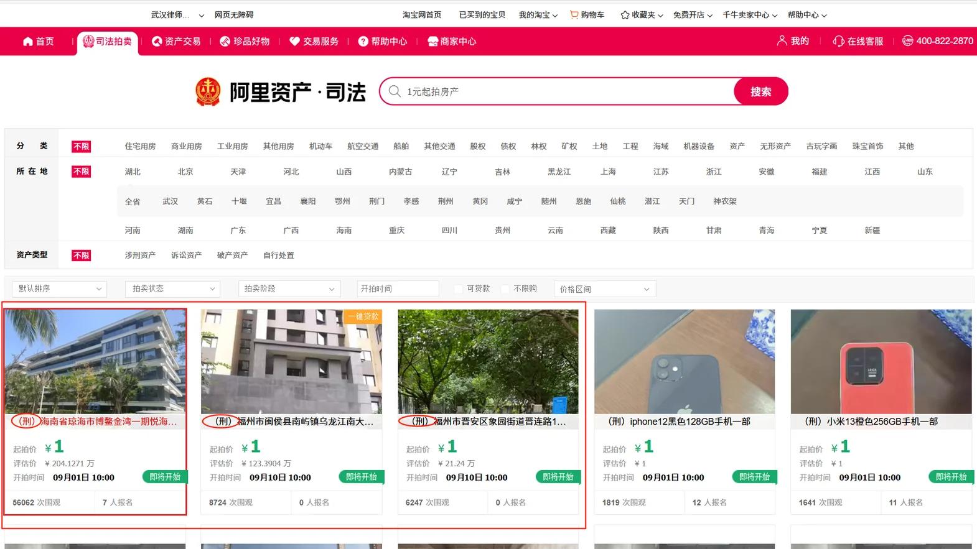Click the shopping cart 购物车 icon
Viewport: 977px width, 549px height.
tap(574, 14)
